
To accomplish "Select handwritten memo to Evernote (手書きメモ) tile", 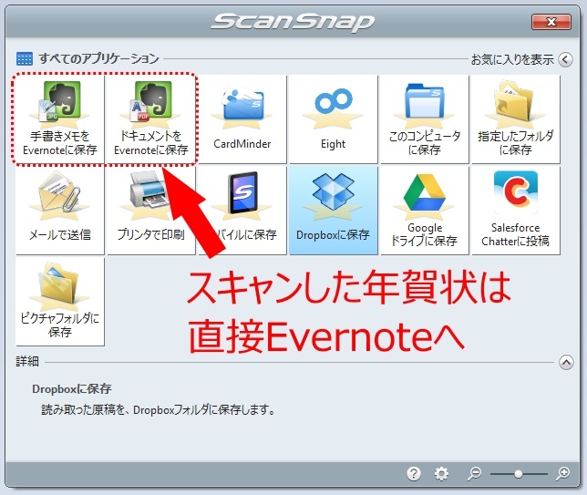I will point(60,119).
